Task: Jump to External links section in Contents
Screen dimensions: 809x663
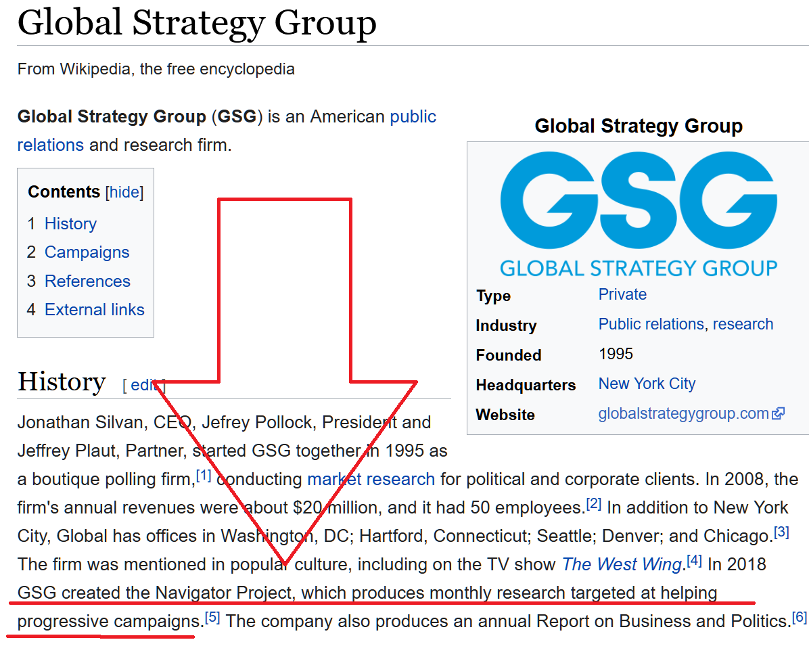Action: click(x=95, y=310)
